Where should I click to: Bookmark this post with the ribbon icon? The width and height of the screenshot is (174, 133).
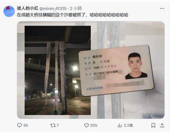click(x=153, y=125)
